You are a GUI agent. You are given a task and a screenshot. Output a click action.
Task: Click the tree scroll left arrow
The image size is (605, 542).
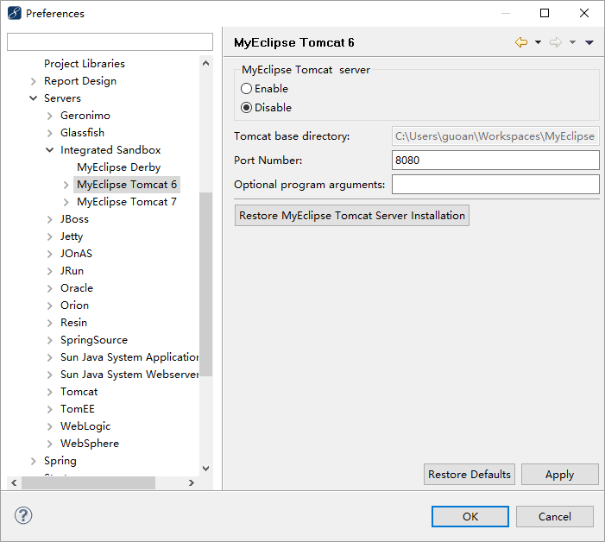pyautogui.click(x=14, y=482)
